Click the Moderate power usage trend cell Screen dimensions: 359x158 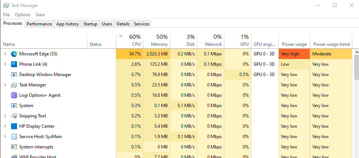point(331,54)
